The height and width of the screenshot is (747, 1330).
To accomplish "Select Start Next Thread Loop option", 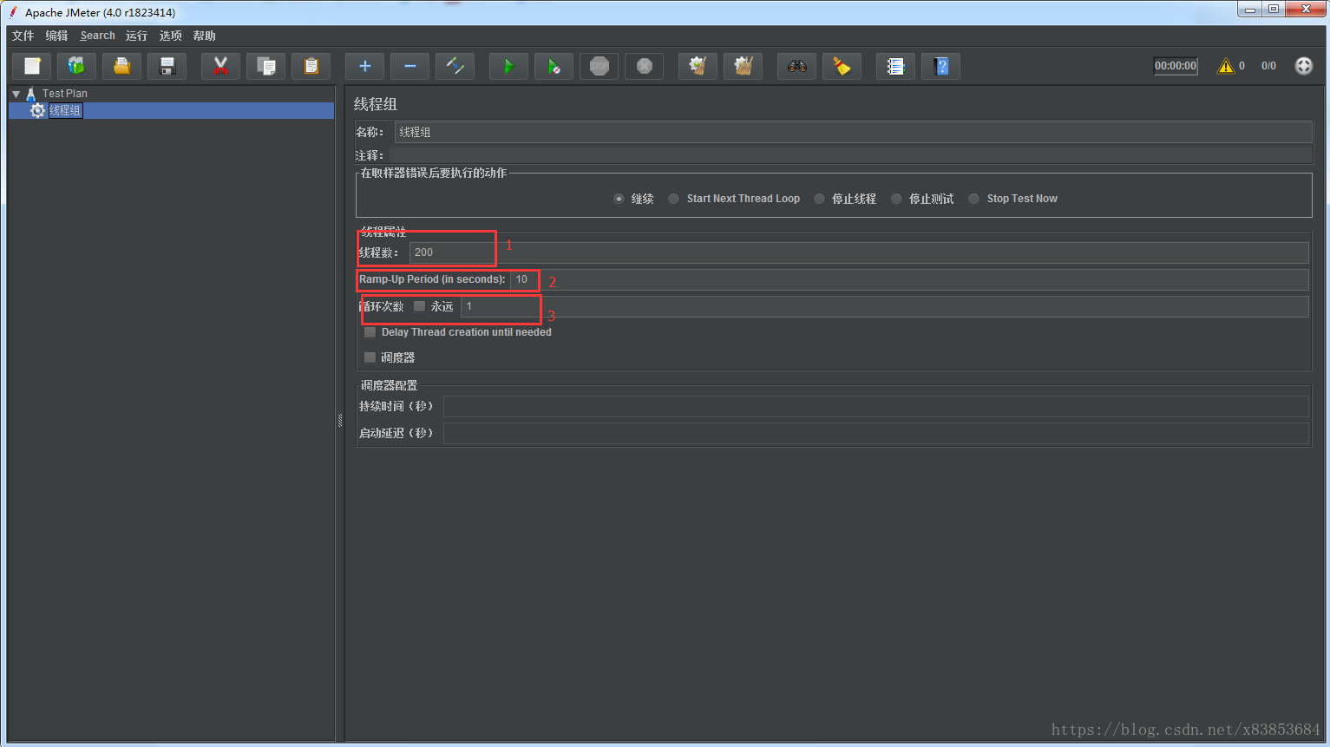I will (673, 199).
